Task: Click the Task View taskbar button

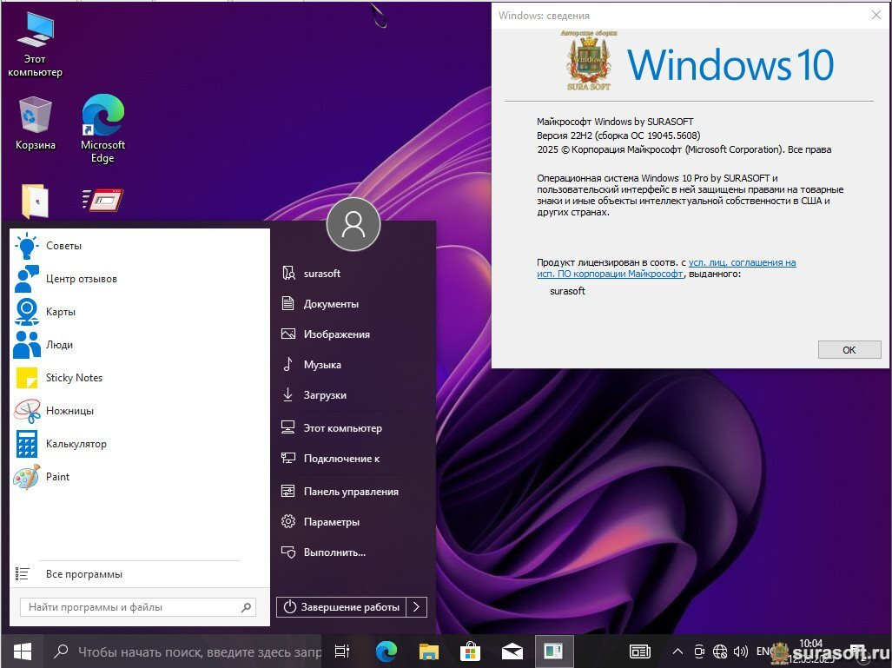Action: 342,651
